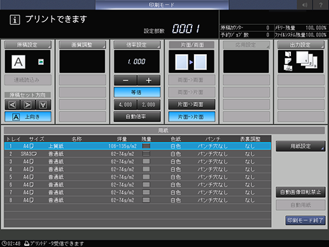Image resolution: width=329 pixels, height=247 pixels.
Task: Click the speaker sound icon
Action: pyautogui.click(x=305, y=4)
